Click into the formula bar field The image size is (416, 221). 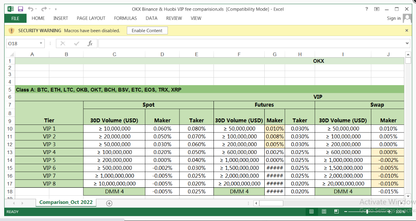[x=251, y=44]
